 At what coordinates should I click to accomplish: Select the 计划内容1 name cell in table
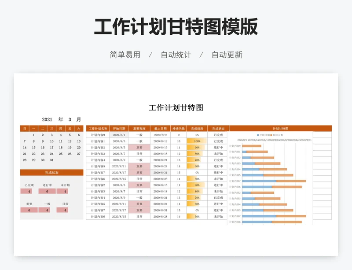click(x=98, y=141)
